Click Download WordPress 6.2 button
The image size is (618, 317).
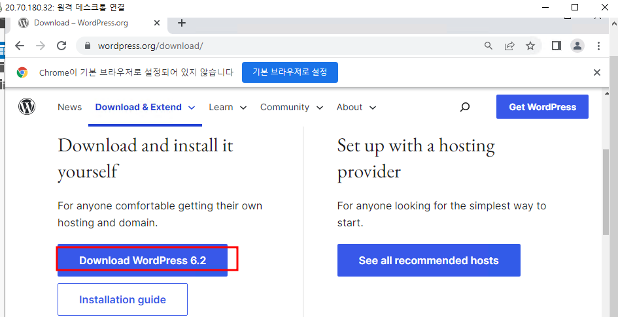(143, 260)
